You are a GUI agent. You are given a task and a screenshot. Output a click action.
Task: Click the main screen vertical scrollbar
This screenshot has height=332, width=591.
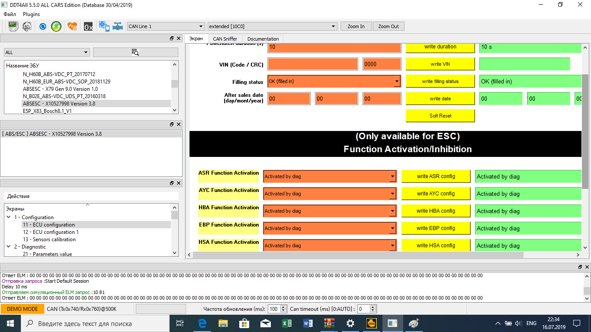[x=585, y=132]
